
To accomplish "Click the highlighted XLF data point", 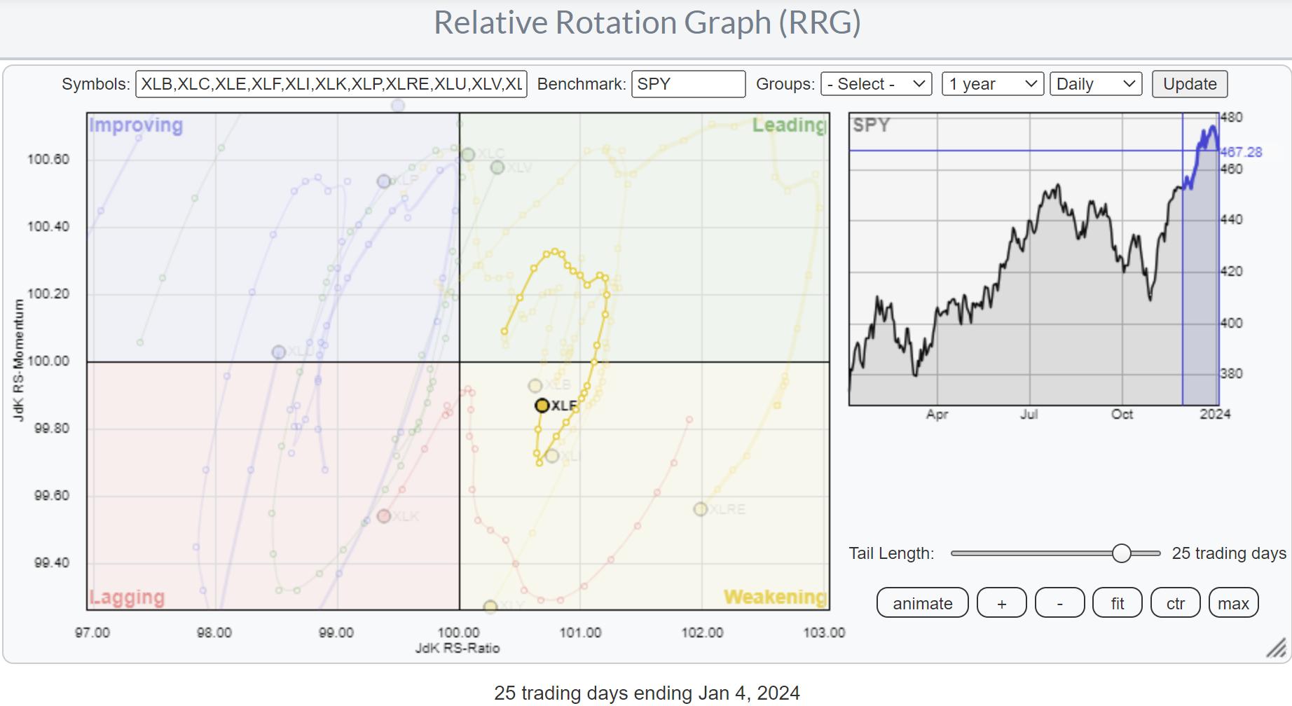I will pyautogui.click(x=542, y=406).
